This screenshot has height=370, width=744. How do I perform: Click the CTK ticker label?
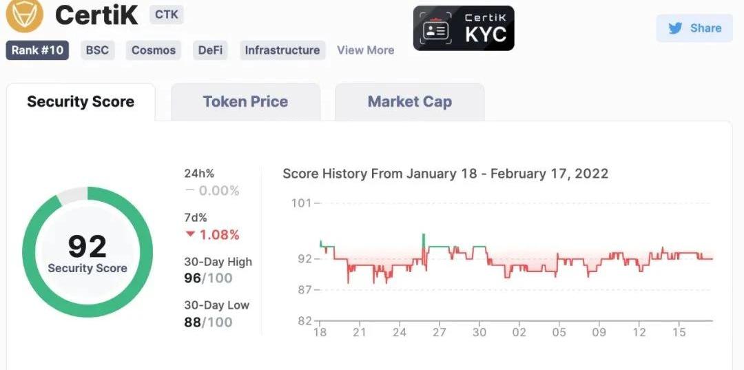166,14
